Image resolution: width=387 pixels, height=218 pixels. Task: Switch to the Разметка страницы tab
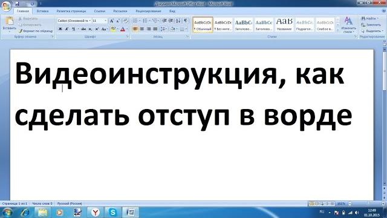tap(71, 11)
